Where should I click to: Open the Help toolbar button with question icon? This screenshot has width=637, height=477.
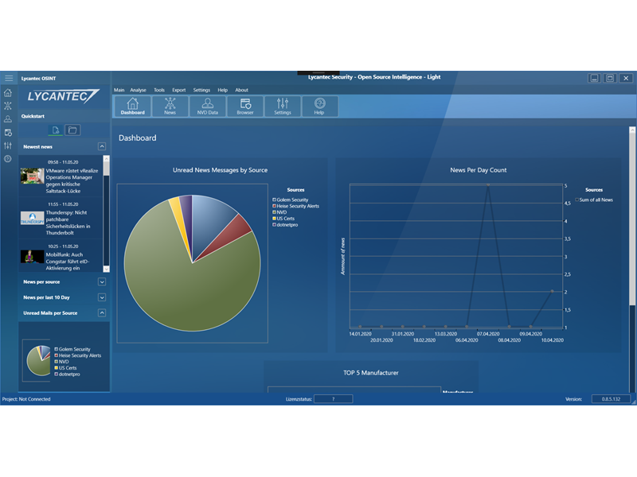pos(319,107)
